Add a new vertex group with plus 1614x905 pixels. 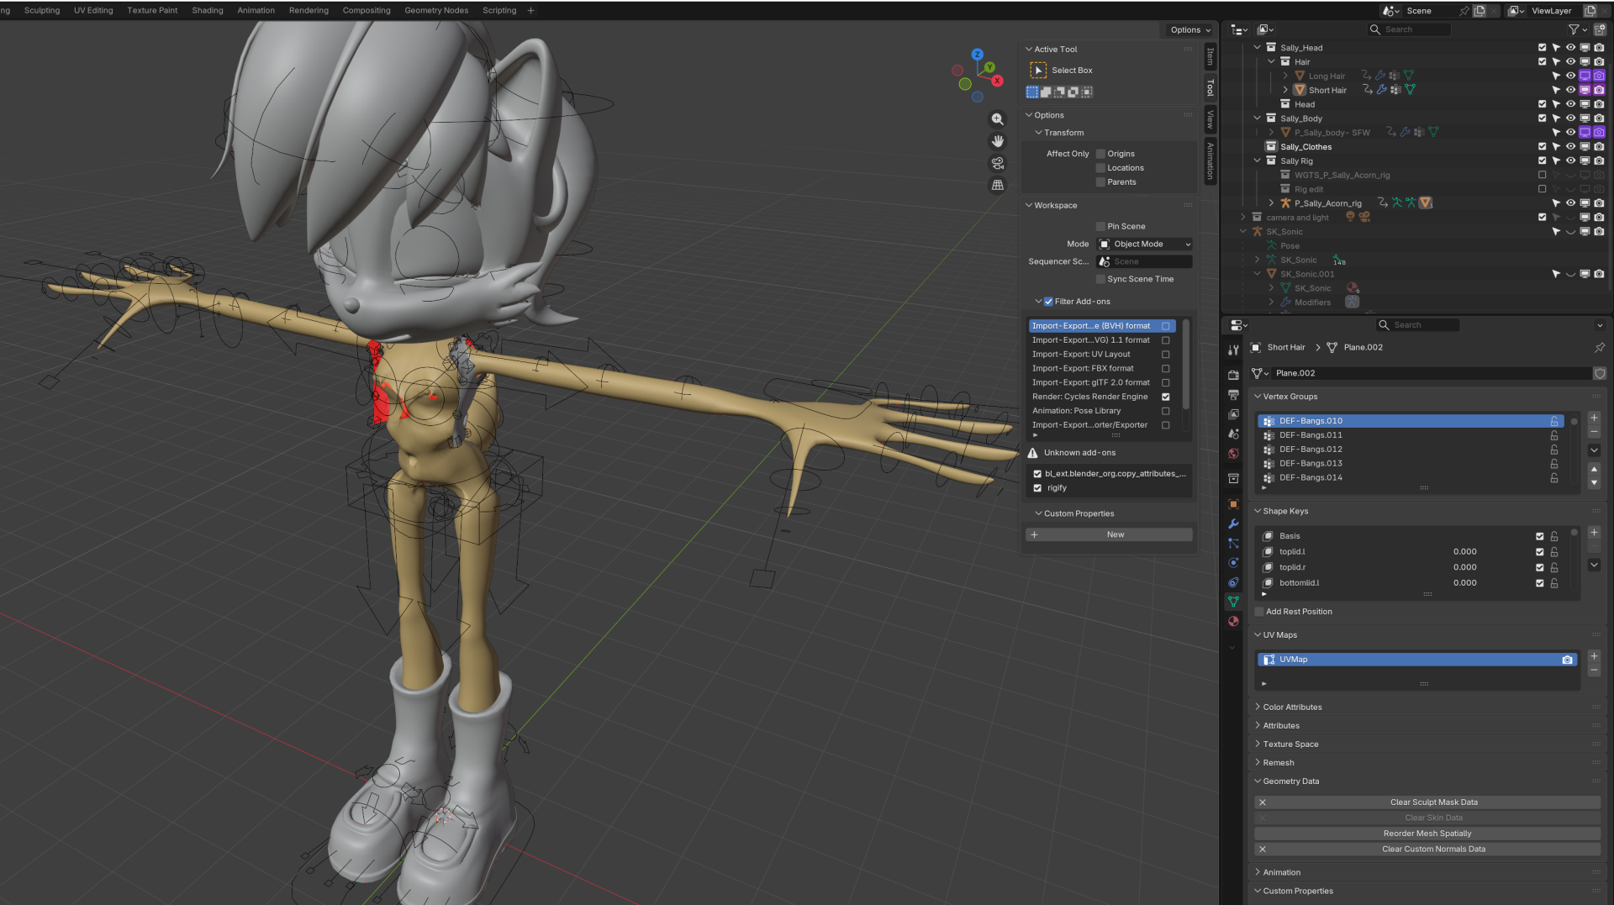point(1594,418)
